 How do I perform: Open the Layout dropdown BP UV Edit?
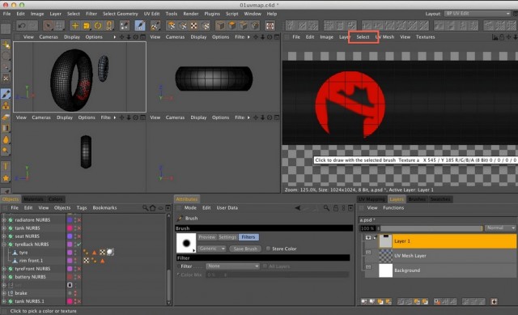point(478,14)
